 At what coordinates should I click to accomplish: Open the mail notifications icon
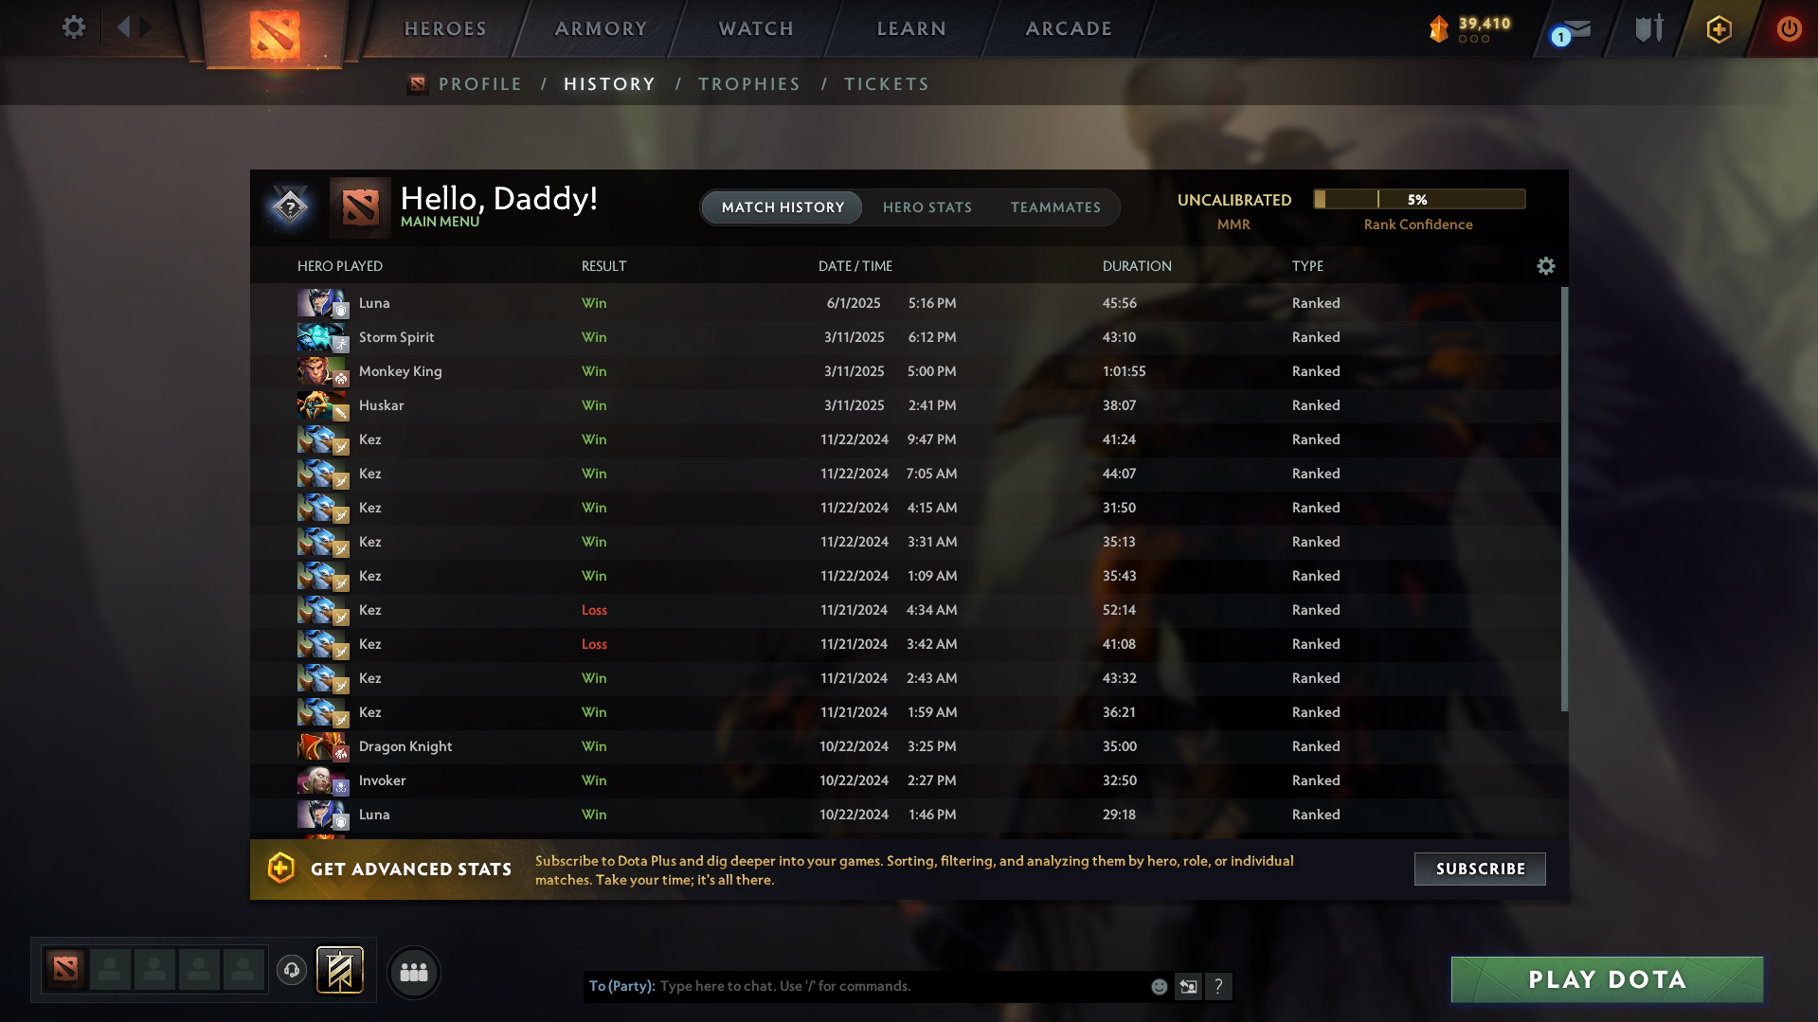click(1574, 31)
